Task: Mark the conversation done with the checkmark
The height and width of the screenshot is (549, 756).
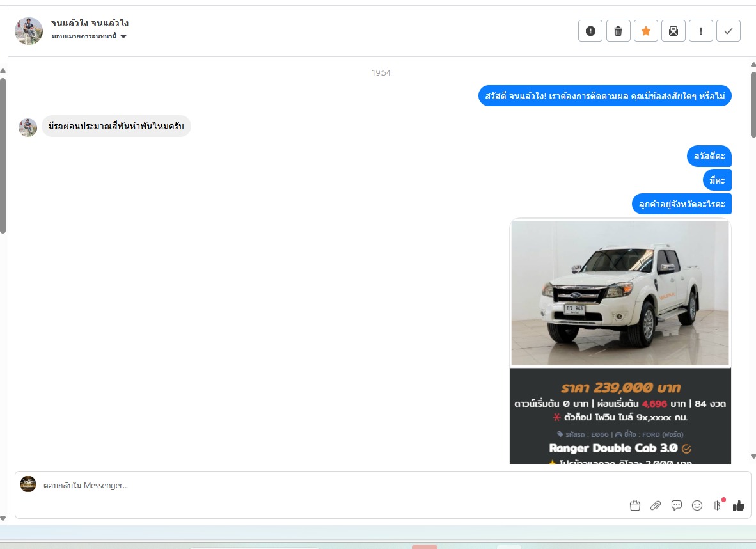Action: point(728,31)
